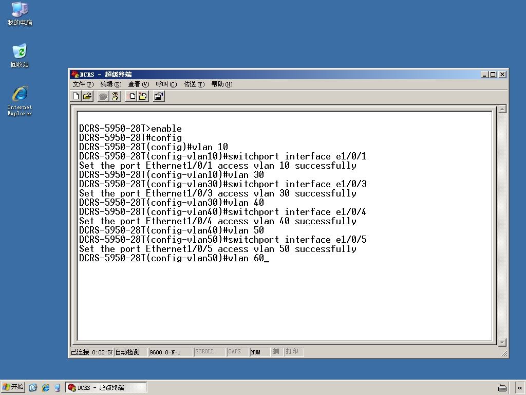Launch Internet Explorer from quick launch
Image resolution: width=526 pixels, height=395 pixels.
(x=45, y=388)
